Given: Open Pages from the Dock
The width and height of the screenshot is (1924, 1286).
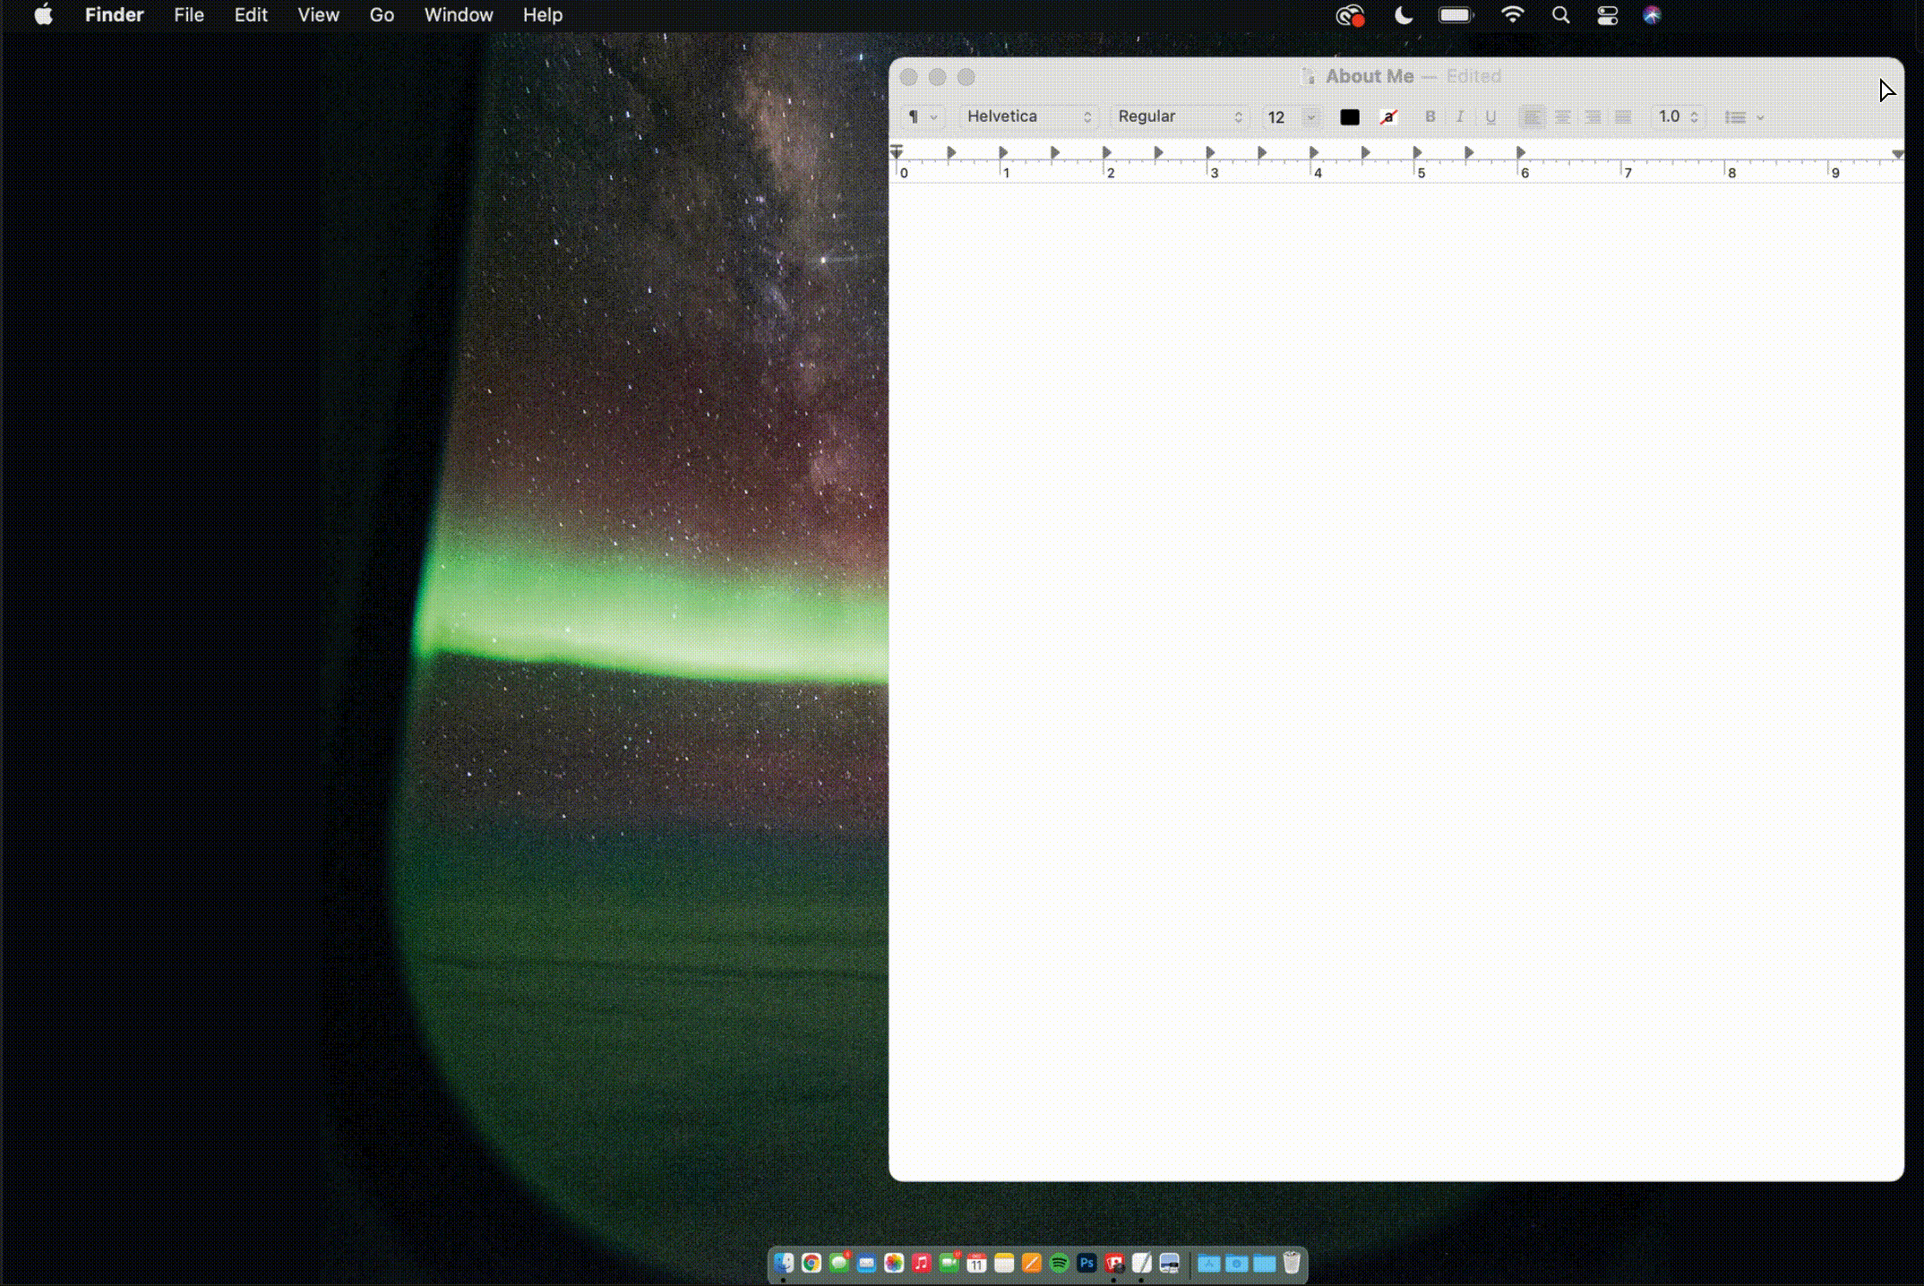Looking at the screenshot, I should (x=1032, y=1263).
